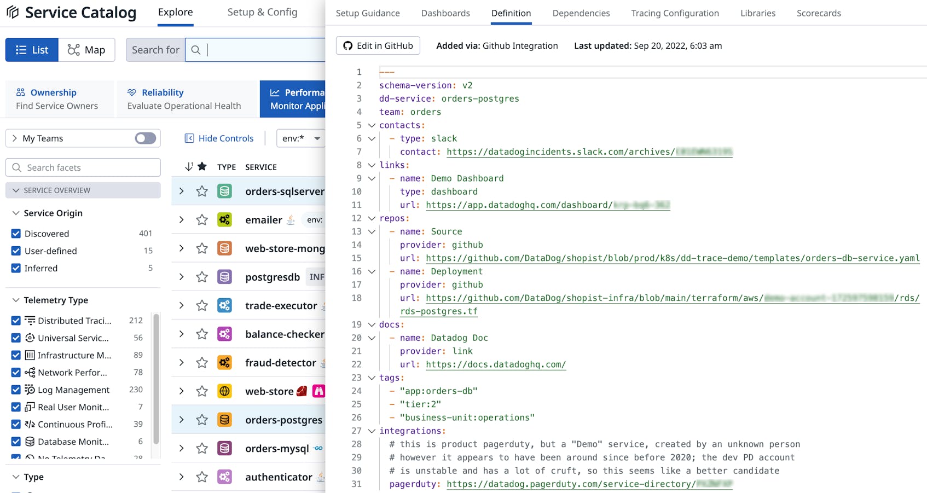Uncheck the Discovered filter
This screenshot has height=493, width=927.
click(16, 233)
